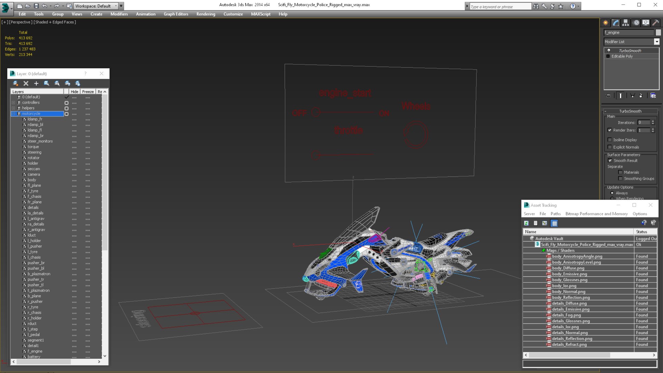The image size is (663, 373).
Task: Click Delete layer X icon in Layer toolbar
Action: [26, 83]
